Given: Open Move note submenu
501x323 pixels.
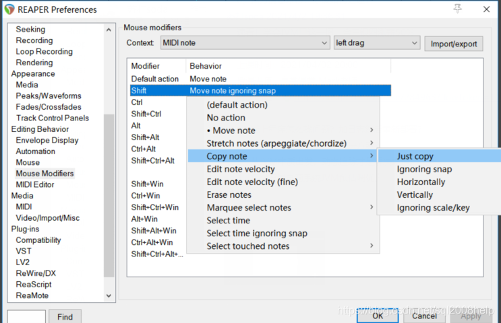Looking at the screenshot, I should click(283, 131).
